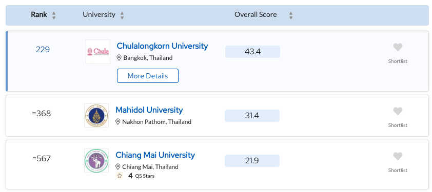Click the QS Stars star badge
The width and height of the screenshot is (432, 192).
(120, 176)
